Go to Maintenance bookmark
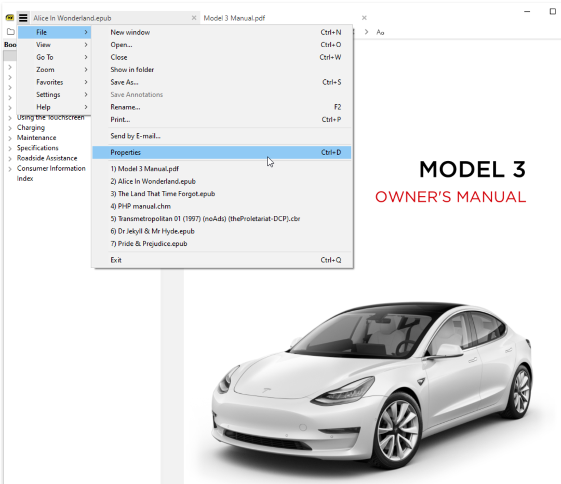This screenshot has height=484, width=561. pyautogui.click(x=36, y=138)
